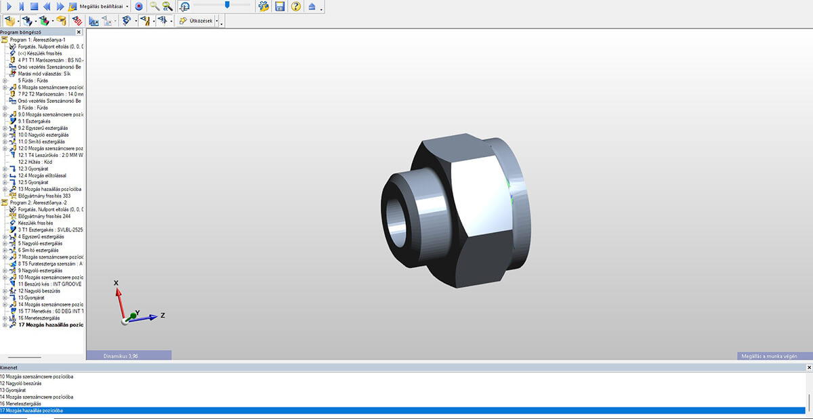Open simulation settings gear icon
The image size is (813, 419).
point(264,6)
